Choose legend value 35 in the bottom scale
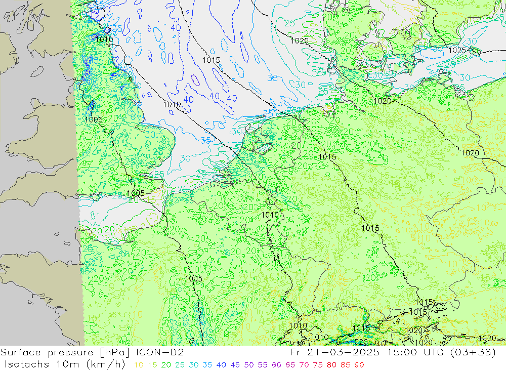 tap(207, 365)
